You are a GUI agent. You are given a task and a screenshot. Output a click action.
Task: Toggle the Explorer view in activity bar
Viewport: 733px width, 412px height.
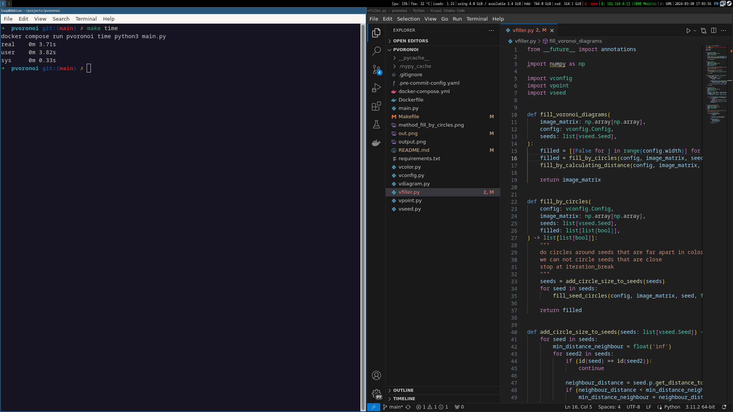tap(376, 33)
